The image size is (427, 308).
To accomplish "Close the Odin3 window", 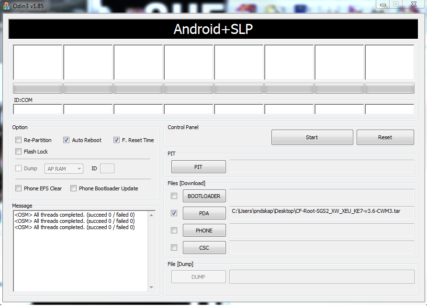I will click(x=414, y=4).
